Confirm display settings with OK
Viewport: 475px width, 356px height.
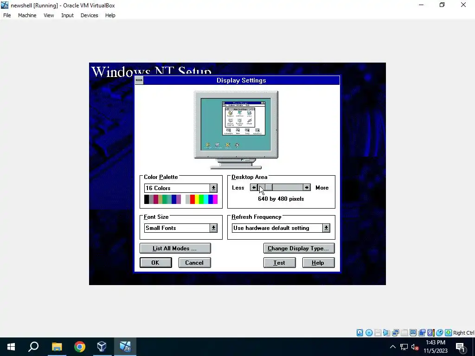click(156, 263)
